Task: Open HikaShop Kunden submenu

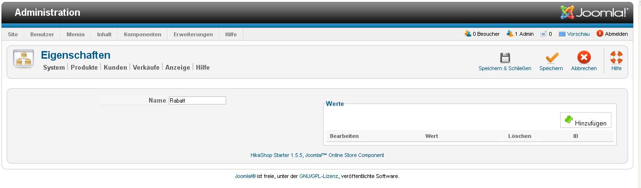Action: pyautogui.click(x=115, y=68)
